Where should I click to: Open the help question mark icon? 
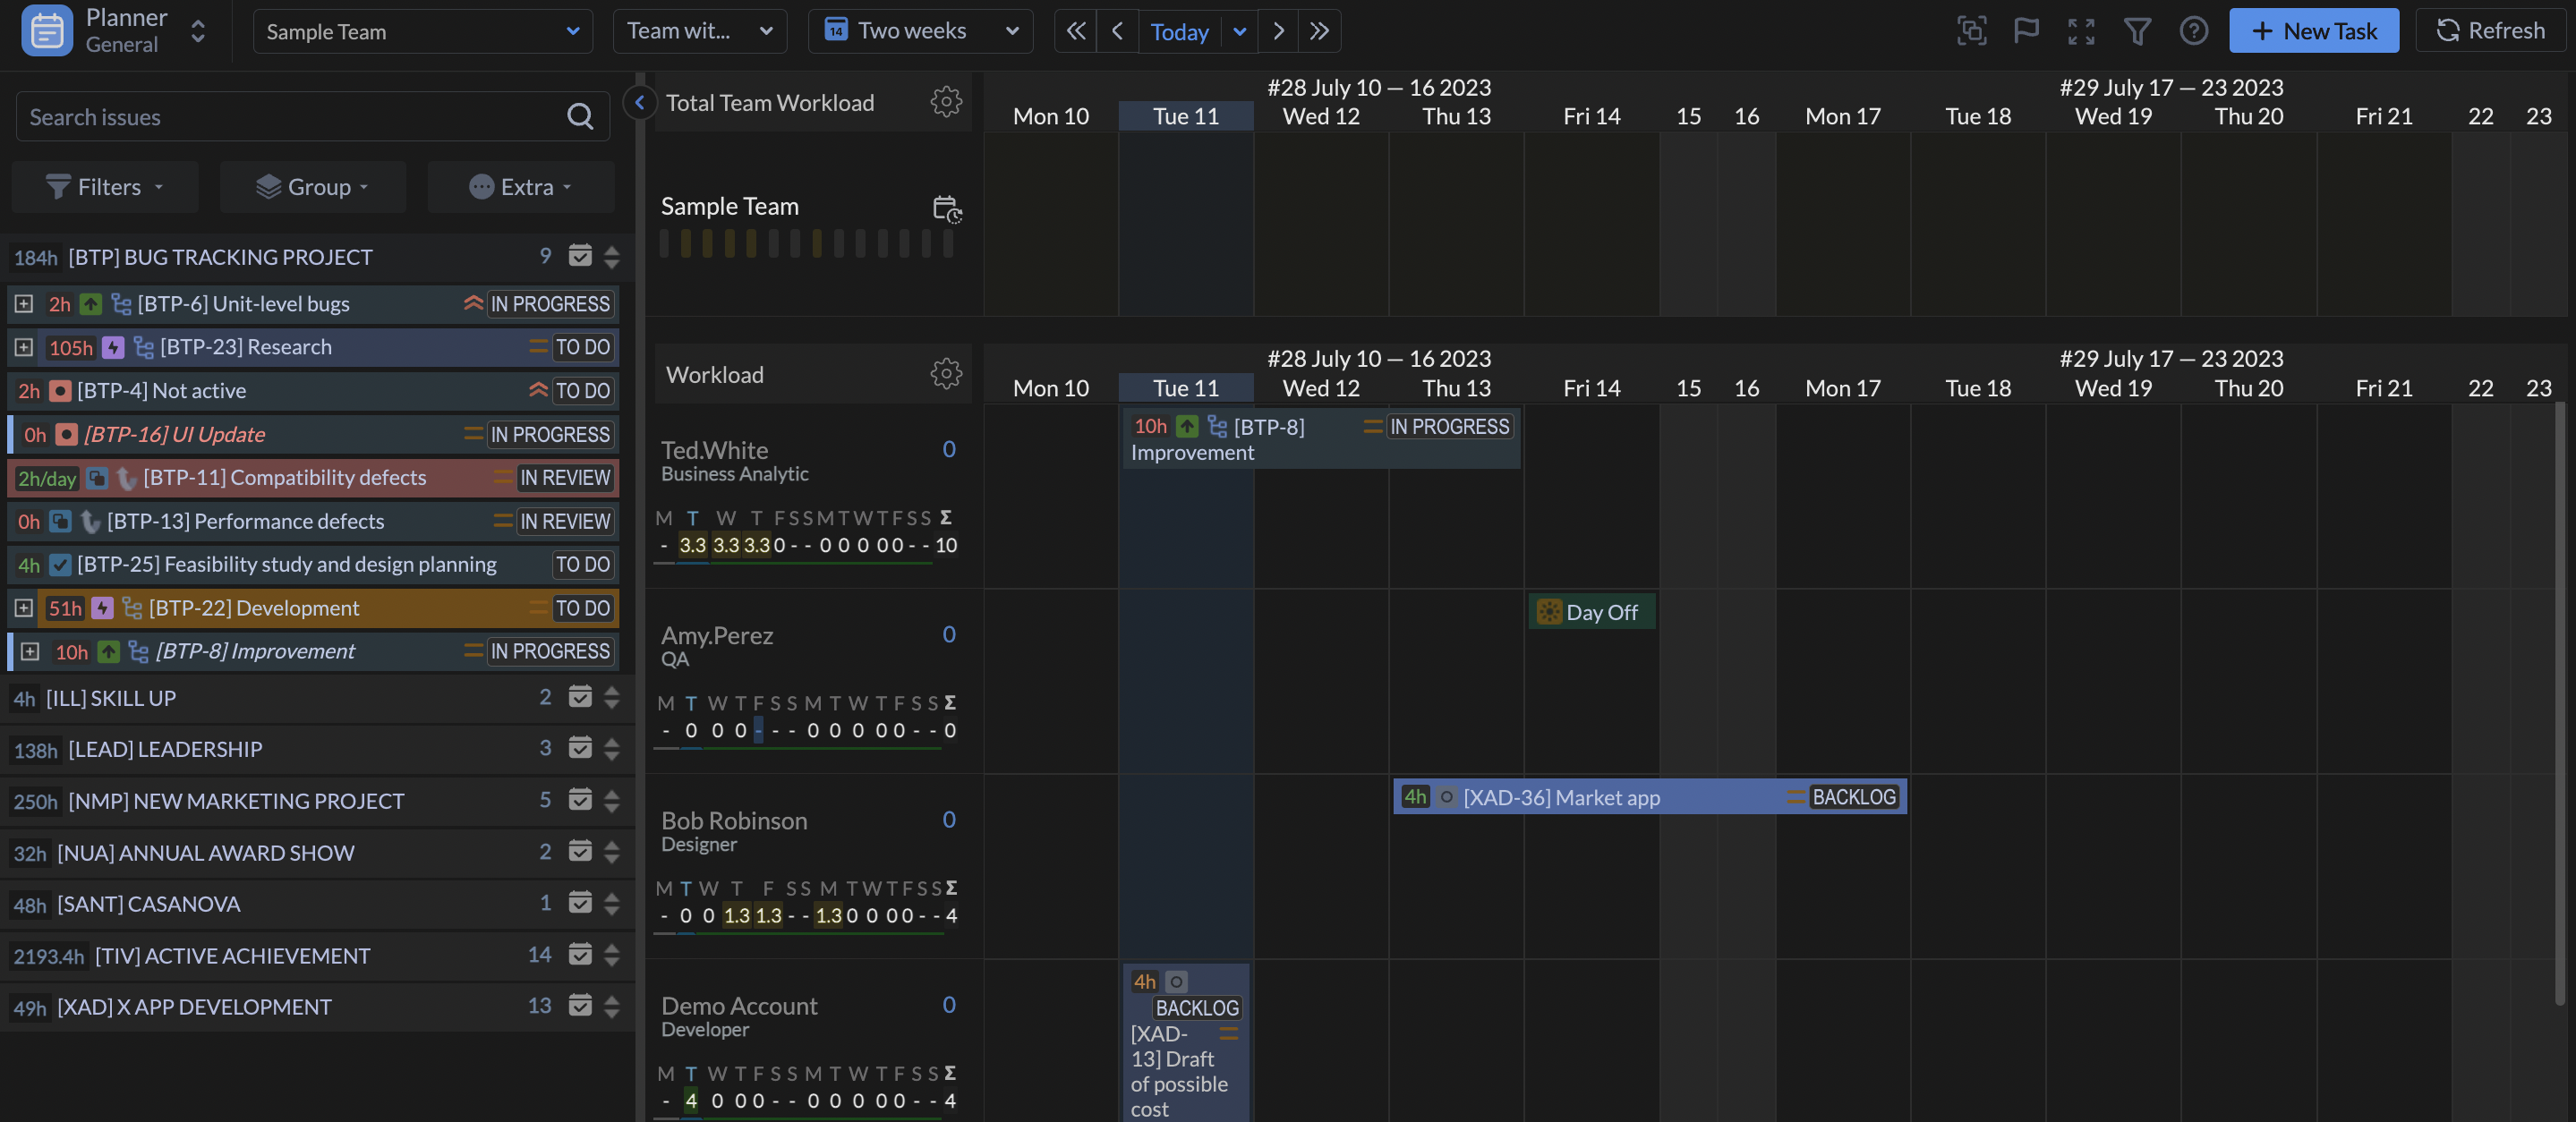coord(2193,31)
